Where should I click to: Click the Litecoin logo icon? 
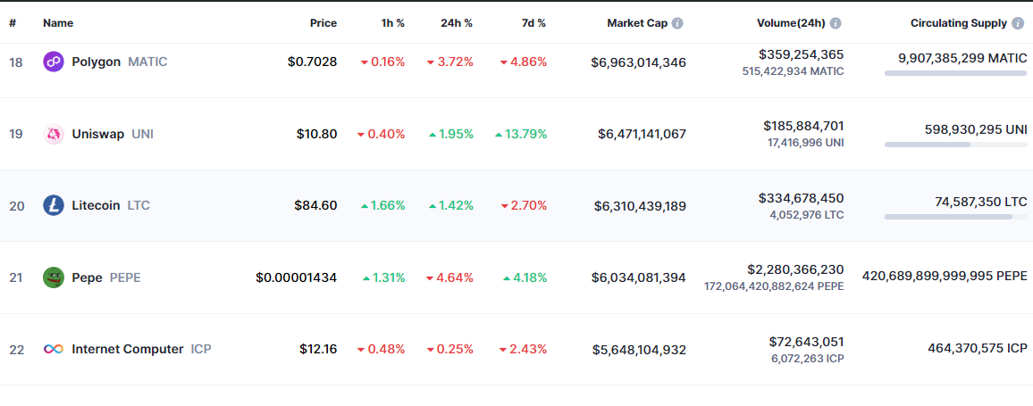tap(54, 206)
